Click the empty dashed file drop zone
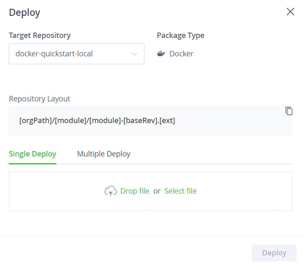Image resolution: width=303 pixels, height=265 pixels. (150, 191)
